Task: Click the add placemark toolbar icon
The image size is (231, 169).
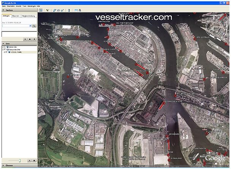Action: click(47, 10)
